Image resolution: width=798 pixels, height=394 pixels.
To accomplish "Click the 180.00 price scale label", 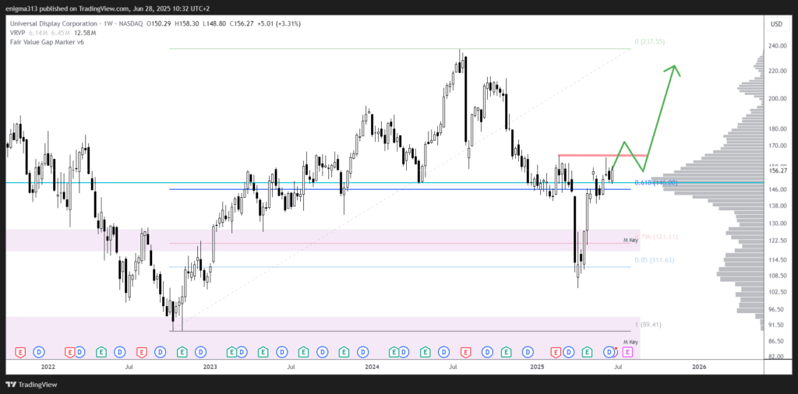I will (x=777, y=128).
